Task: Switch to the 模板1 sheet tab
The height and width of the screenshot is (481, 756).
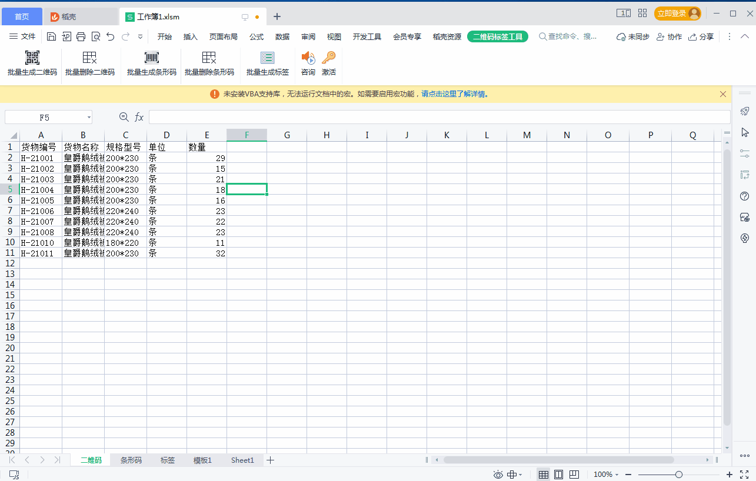Action: pos(202,460)
